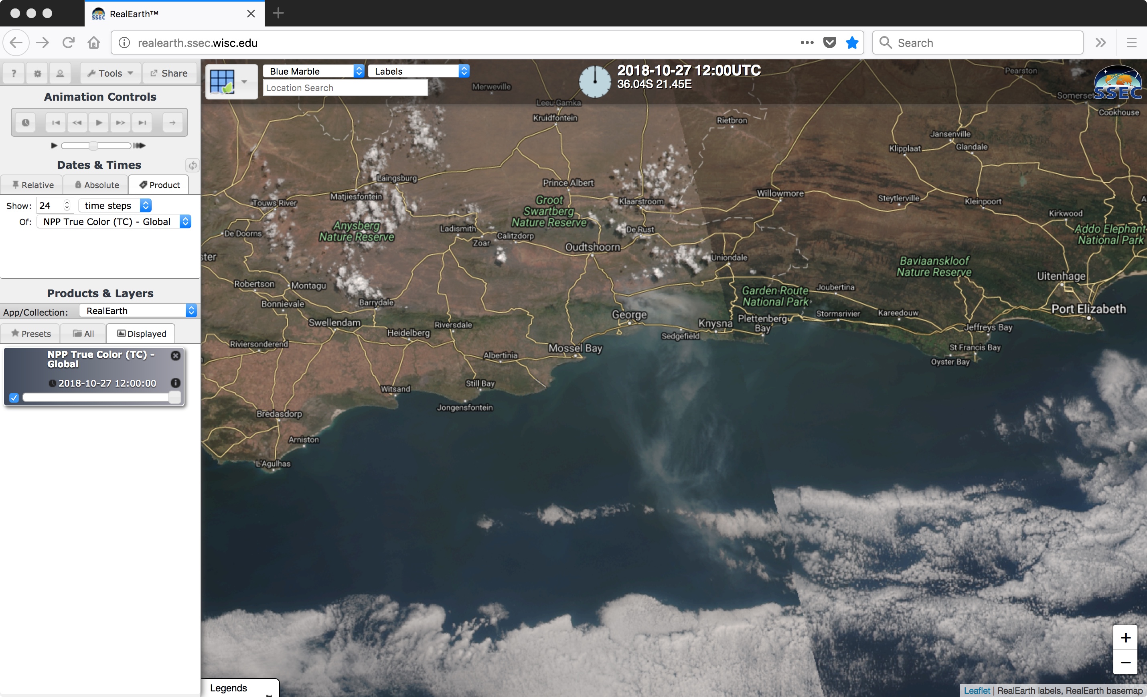Viewport: 1147px width, 697px height.
Task: Zoom in on the map
Action: 1126,637
